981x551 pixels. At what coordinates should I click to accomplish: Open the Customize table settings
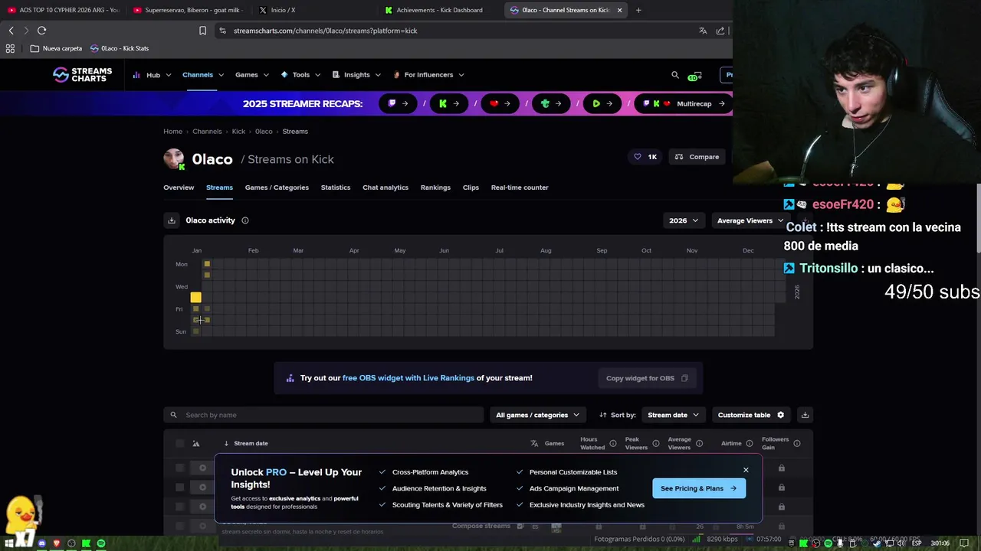click(x=751, y=415)
